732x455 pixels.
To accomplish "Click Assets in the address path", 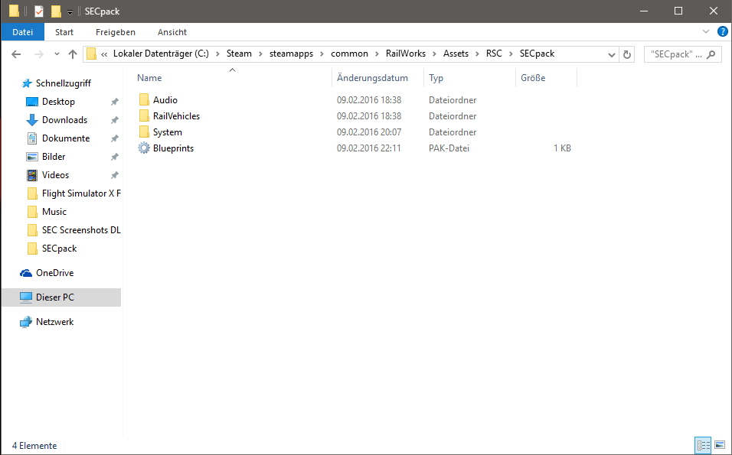I will [x=456, y=54].
